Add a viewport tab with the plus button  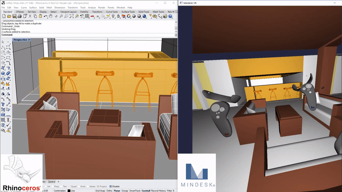point(59,182)
